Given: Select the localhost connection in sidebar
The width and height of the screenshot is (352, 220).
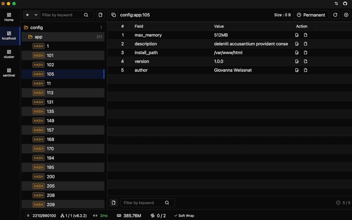Looking at the screenshot, I should [x=9, y=36].
